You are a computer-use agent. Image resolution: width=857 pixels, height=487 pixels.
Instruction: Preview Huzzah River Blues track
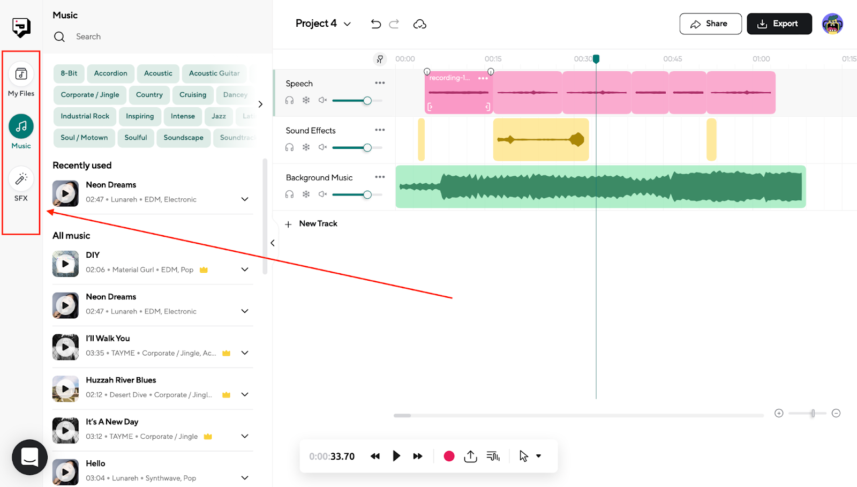point(65,389)
